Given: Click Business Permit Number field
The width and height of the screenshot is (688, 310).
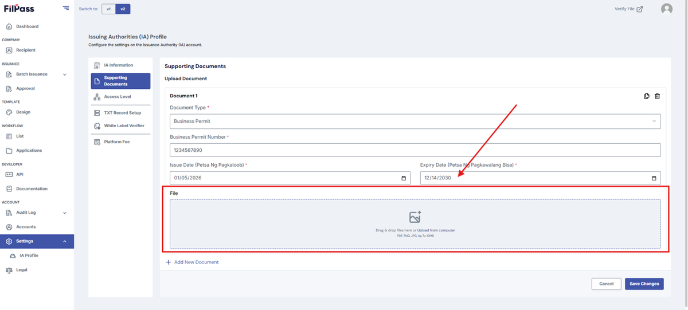Looking at the screenshot, I should click(415, 150).
